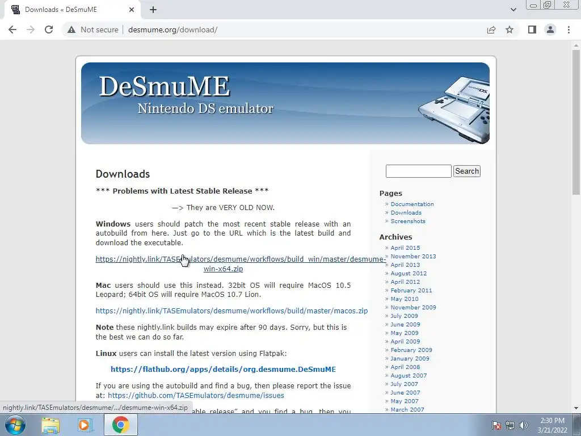Select the Downloads « DeSmuME tab
The height and width of the screenshot is (436, 581).
click(72, 10)
